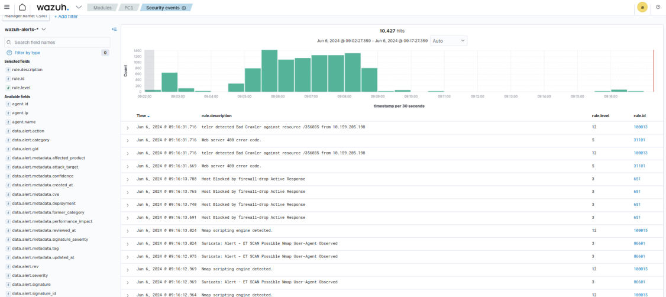Screen dimensions: 666x297
Task: Open the PC1 breadcrumb
Action: point(130,8)
